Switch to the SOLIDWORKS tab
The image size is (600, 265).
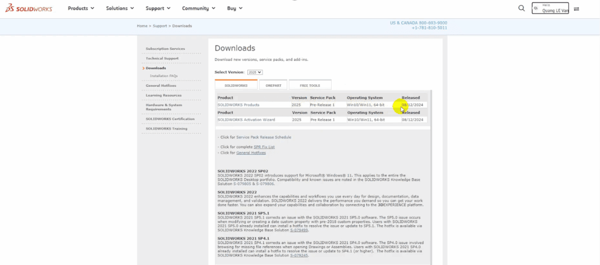(x=236, y=85)
